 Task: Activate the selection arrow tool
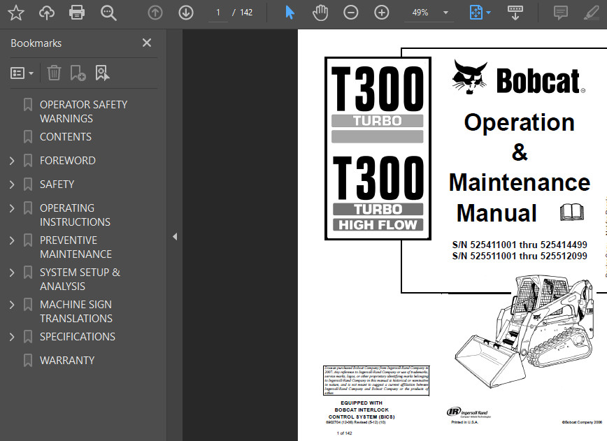(x=290, y=13)
